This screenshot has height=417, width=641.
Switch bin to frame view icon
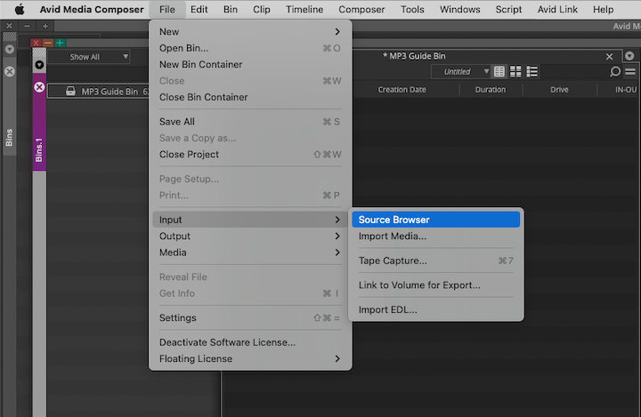[515, 72]
